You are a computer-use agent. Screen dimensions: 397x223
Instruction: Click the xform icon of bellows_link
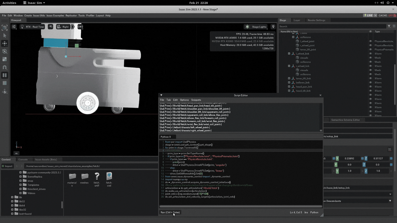coord(293,83)
